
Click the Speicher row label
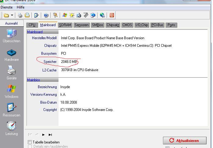(50, 62)
